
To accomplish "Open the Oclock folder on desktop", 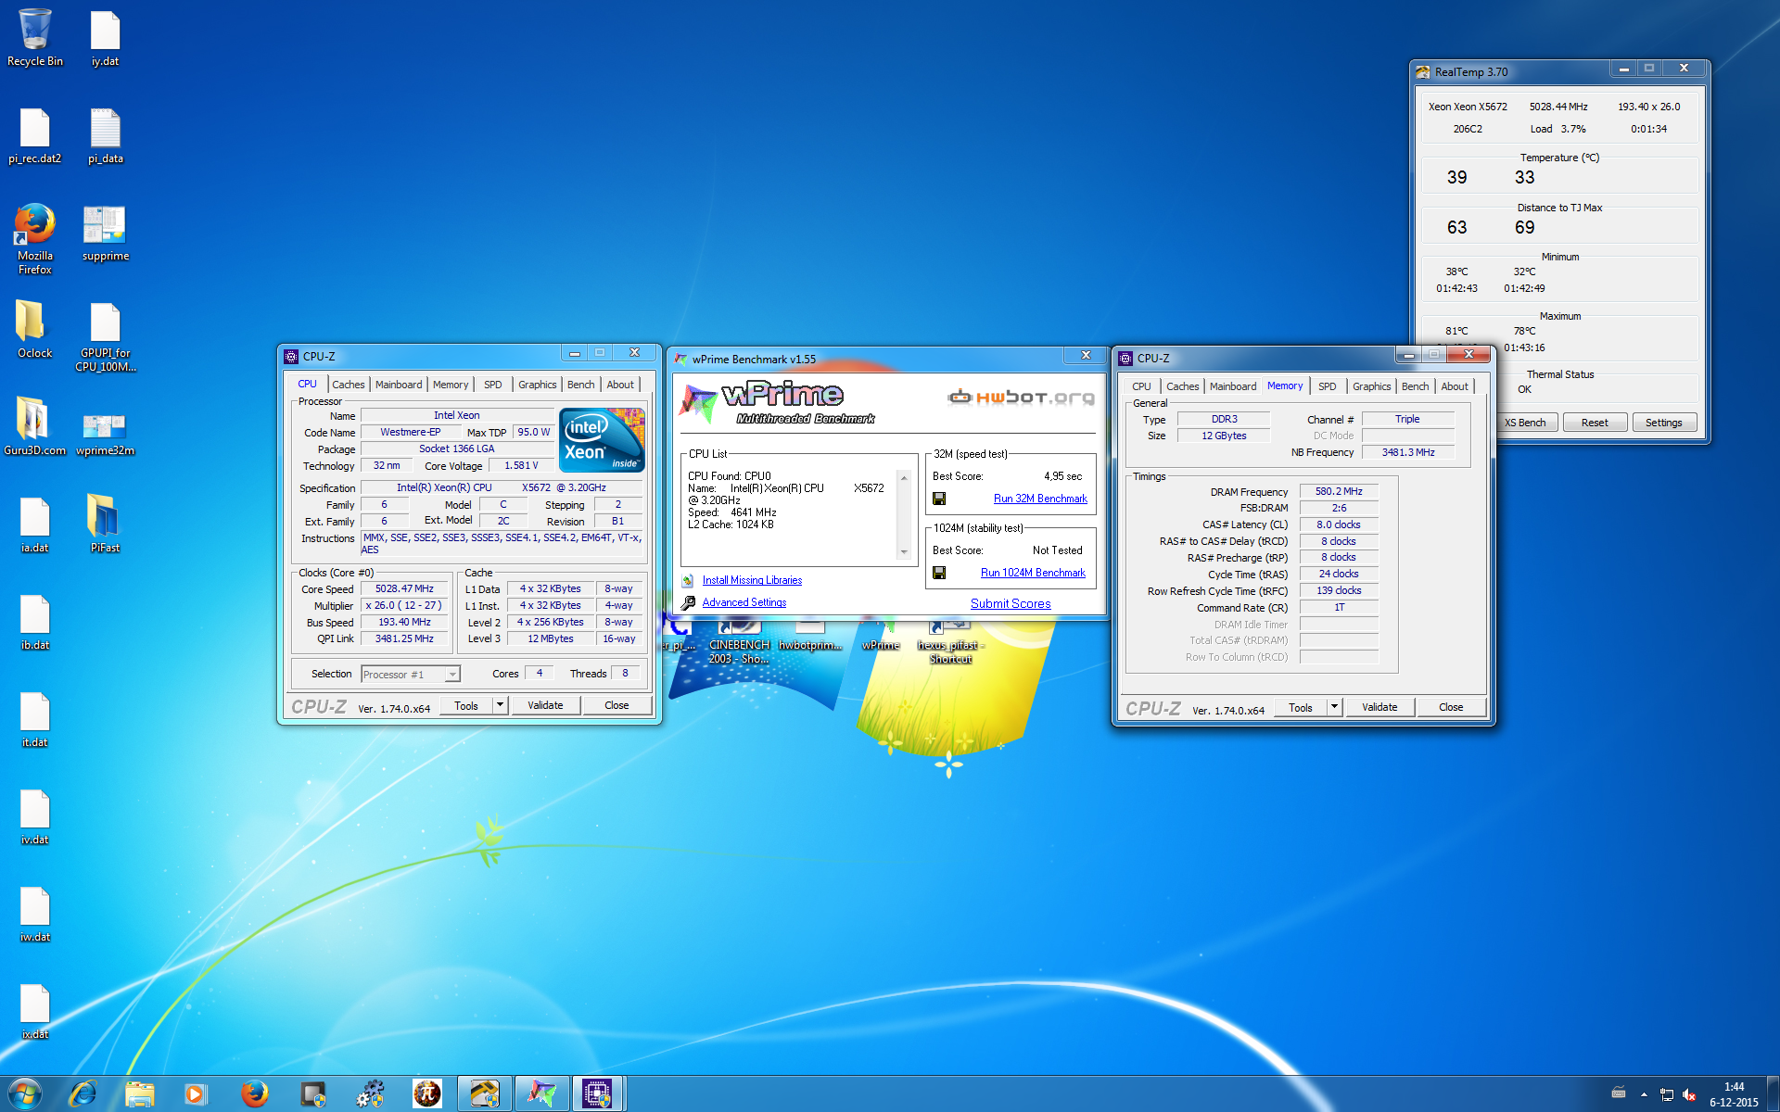I will [x=35, y=329].
